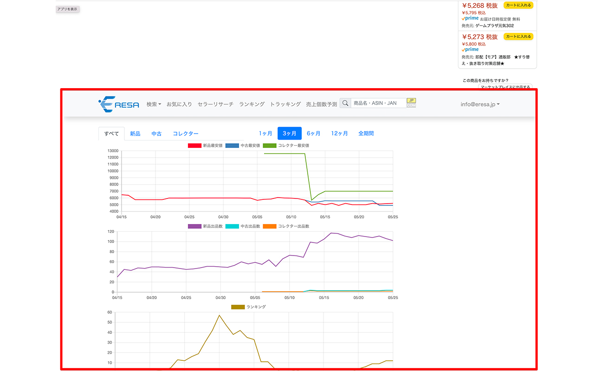594x371 pixels.
Task: Click the お届け日時指定便 無料 text
Action: point(500,19)
